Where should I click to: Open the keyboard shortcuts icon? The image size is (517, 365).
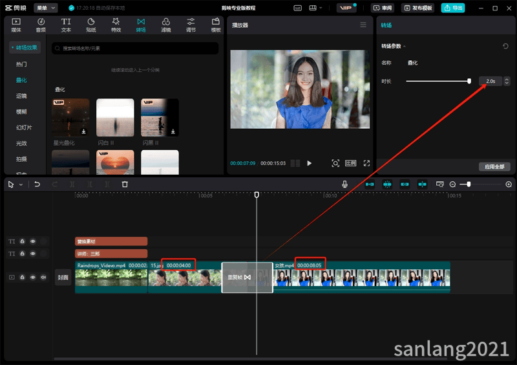297,8
